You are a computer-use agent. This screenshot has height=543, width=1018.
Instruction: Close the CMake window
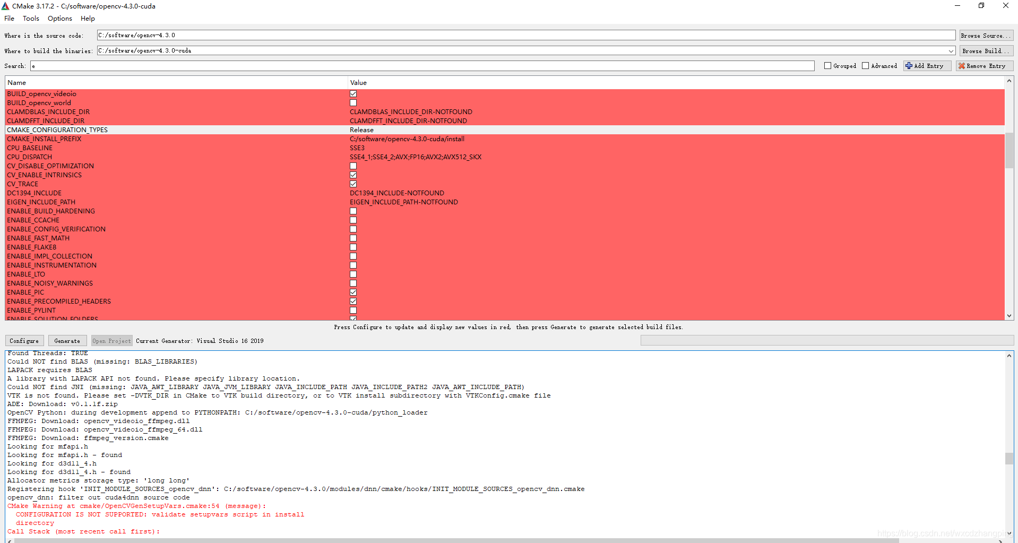coord(1005,6)
